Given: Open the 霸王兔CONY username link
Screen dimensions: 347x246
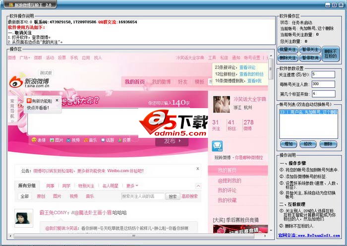Looking at the screenshot, I should click(53, 213).
